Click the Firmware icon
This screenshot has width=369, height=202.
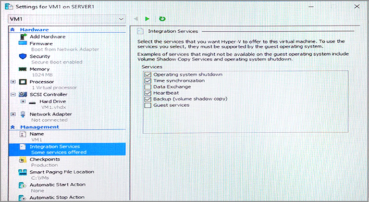coord(23,43)
